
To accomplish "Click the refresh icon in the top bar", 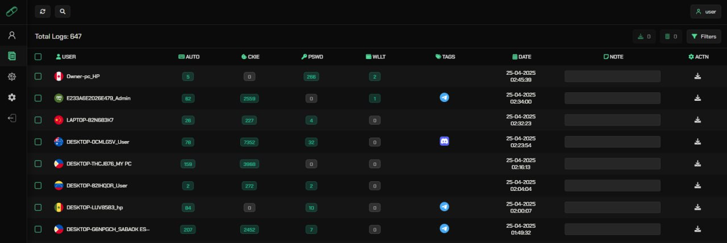I will [43, 11].
